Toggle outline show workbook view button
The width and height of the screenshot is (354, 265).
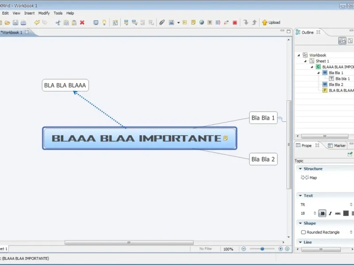pos(342,41)
